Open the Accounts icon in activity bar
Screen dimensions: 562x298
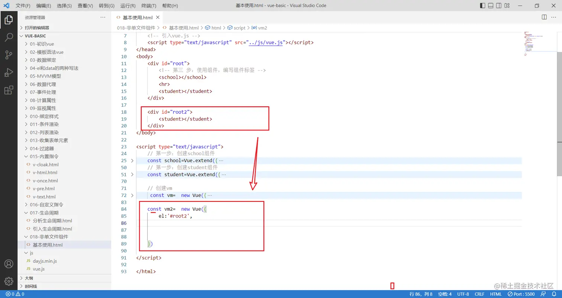pos(9,264)
